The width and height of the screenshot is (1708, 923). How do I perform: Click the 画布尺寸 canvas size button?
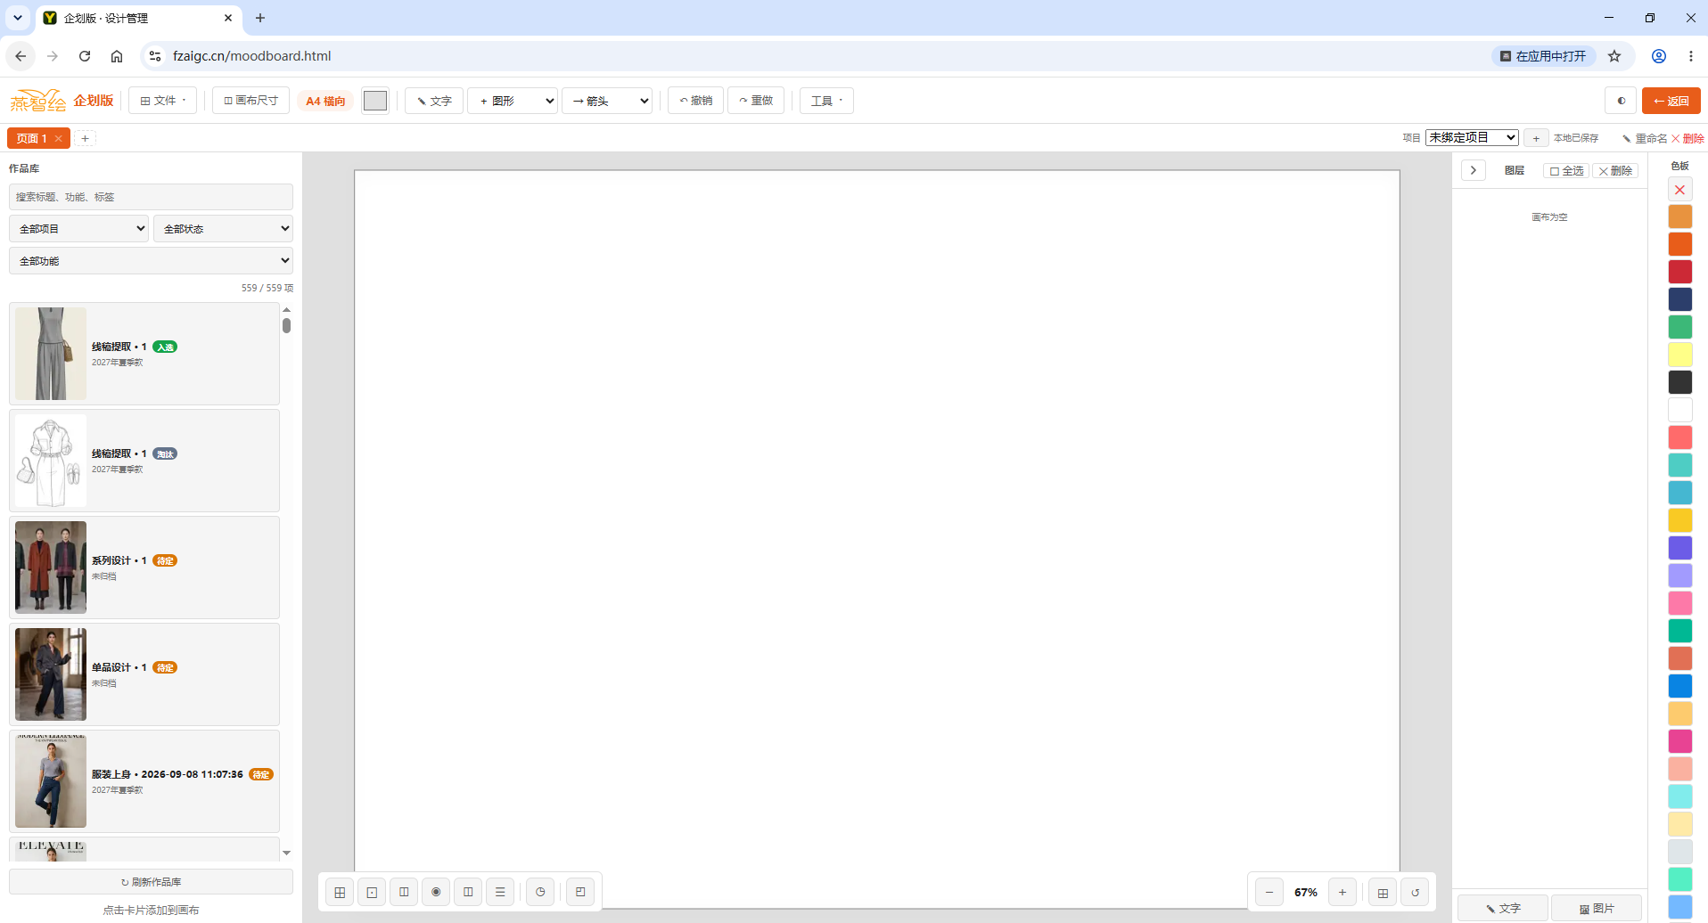[x=251, y=101]
